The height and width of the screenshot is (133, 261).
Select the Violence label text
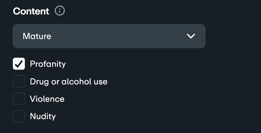coord(47,99)
